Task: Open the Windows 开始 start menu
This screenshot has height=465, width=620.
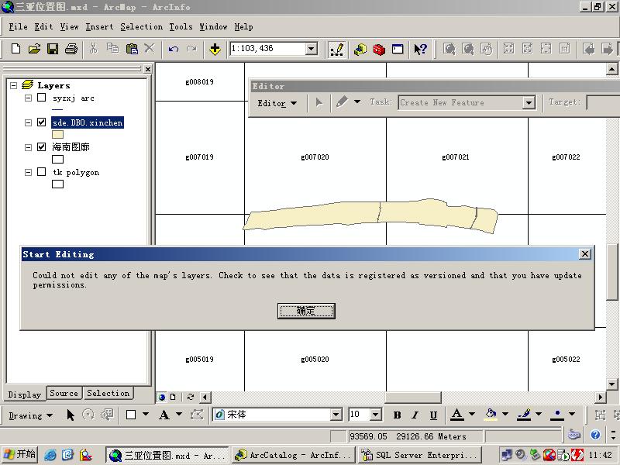Action: tap(19, 454)
